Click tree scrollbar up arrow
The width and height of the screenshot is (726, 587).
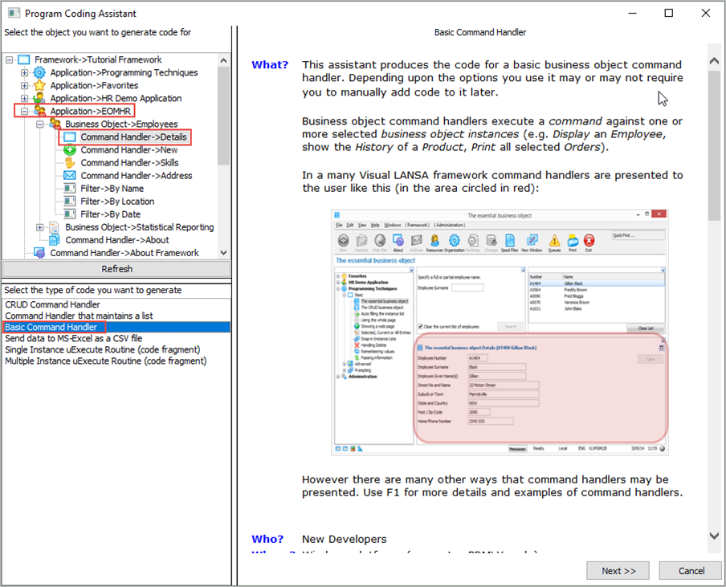[x=223, y=60]
